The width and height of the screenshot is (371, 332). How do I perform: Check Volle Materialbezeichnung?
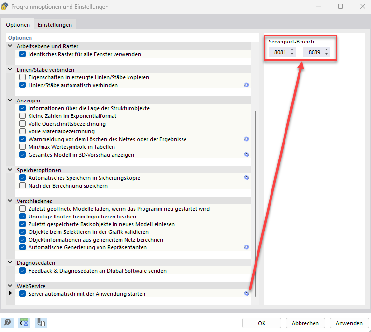(x=23, y=131)
